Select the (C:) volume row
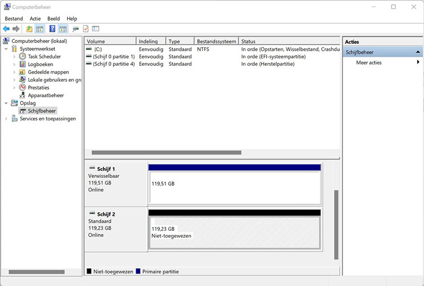The height and width of the screenshot is (286, 424). click(213, 49)
